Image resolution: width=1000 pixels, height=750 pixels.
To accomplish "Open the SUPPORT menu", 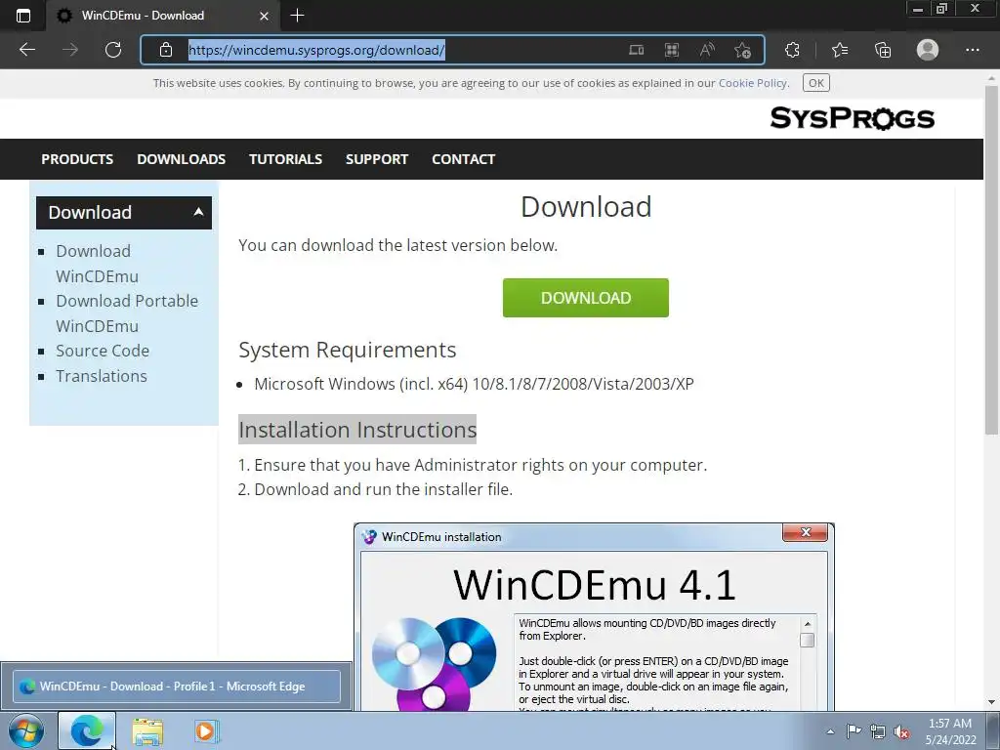I will (x=377, y=159).
